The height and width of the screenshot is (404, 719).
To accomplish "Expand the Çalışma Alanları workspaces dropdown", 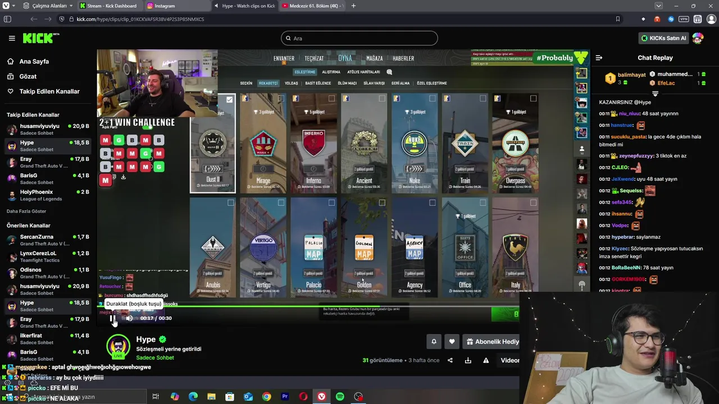I will coord(48,6).
